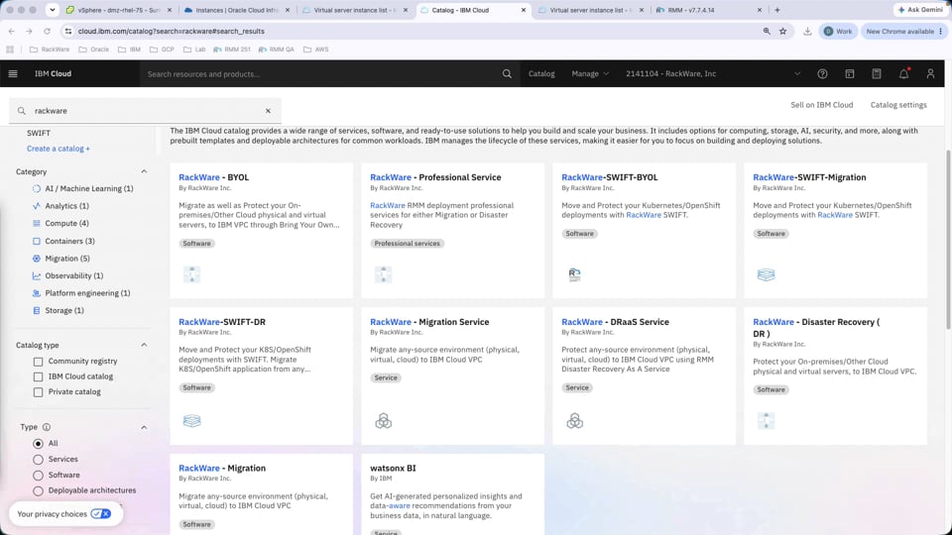Click the RackWare Disaster Recovery tile icon
The image size is (952, 535).
(x=766, y=420)
